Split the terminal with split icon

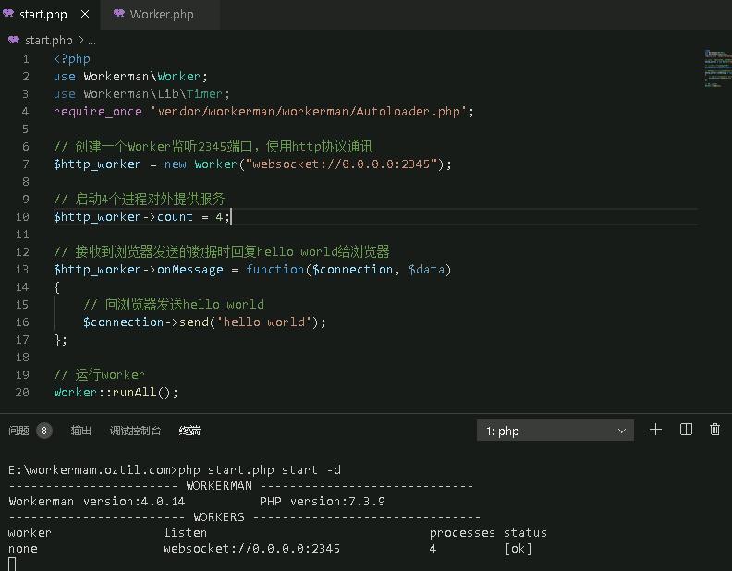click(x=686, y=430)
